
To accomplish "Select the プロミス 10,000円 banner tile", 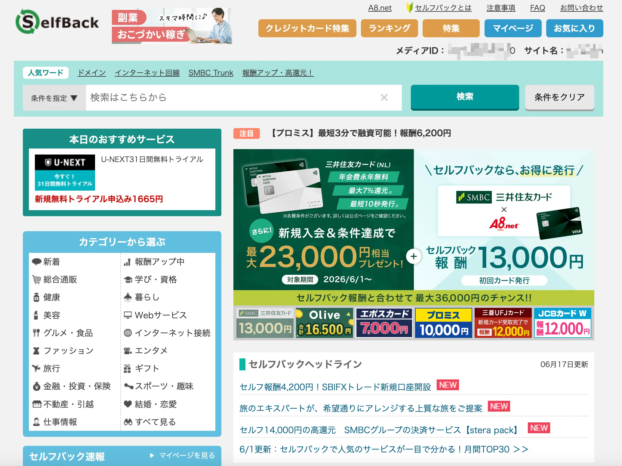I will [x=443, y=323].
